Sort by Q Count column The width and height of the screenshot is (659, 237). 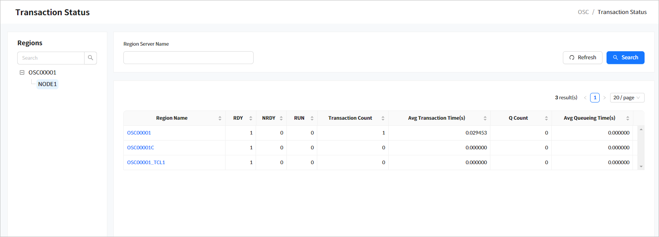pos(546,118)
